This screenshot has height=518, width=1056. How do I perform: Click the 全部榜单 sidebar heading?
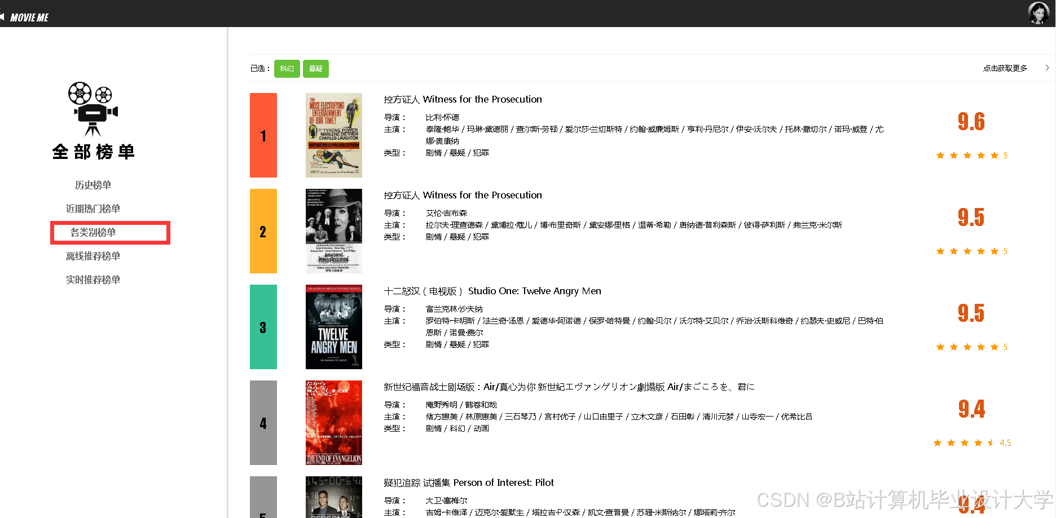[x=94, y=152]
